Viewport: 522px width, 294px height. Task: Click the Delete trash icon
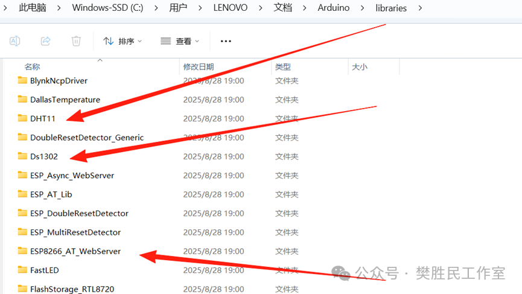pyautogui.click(x=76, y=41)
